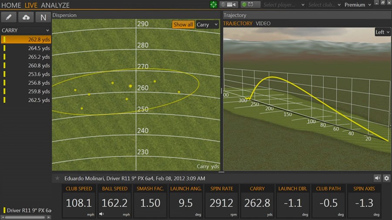Click the N normalize button

tap(43, 17)
